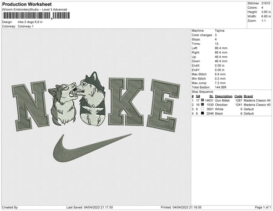Click the Stitches value 21810

pos(266,3)
